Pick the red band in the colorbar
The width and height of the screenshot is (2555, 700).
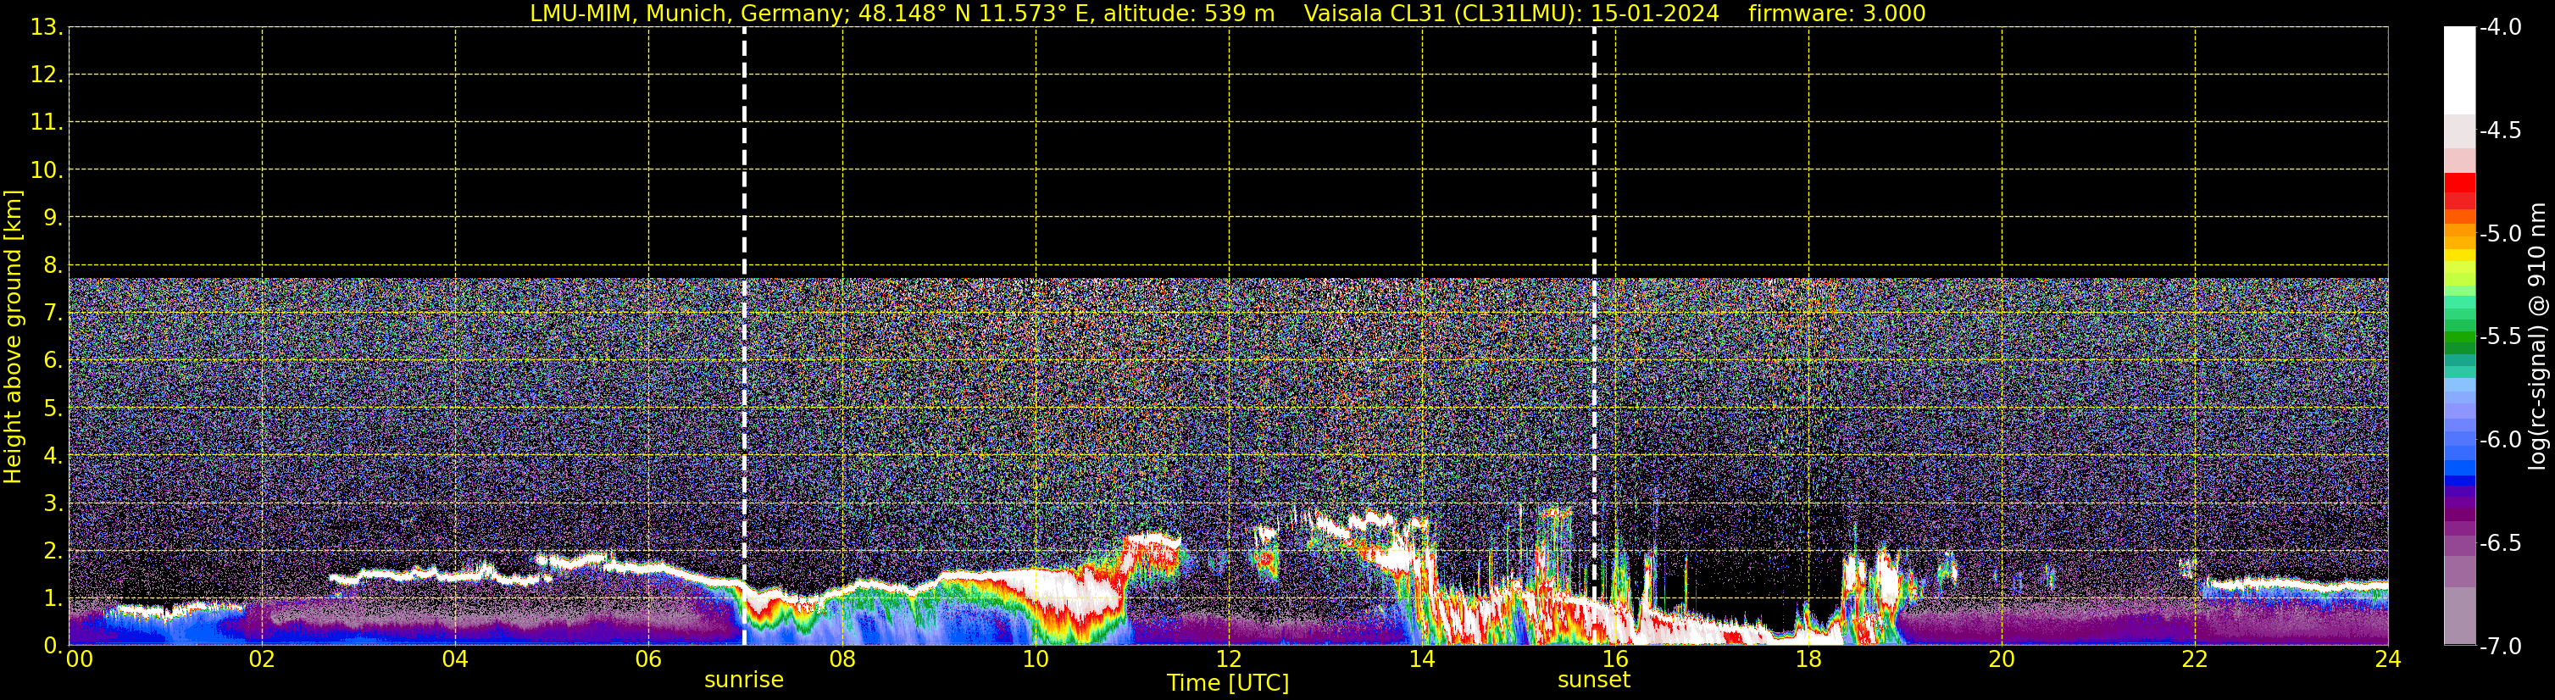coord(2458,188)
